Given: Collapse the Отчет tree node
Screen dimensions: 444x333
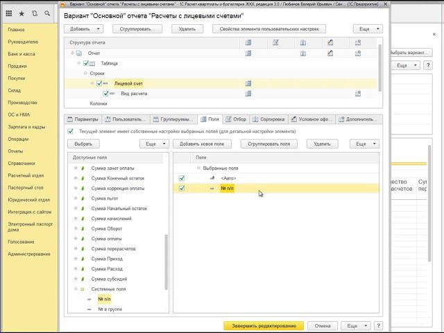Looking at the screenshot, I should (x=72, y=53).
